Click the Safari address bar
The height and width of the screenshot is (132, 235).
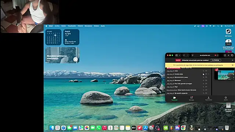point(205,55)
